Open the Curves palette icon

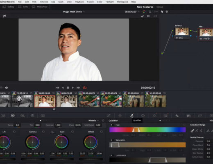tap(109, 116)
